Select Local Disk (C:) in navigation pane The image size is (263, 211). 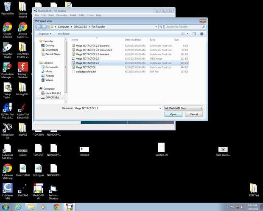tap(51, 93)
